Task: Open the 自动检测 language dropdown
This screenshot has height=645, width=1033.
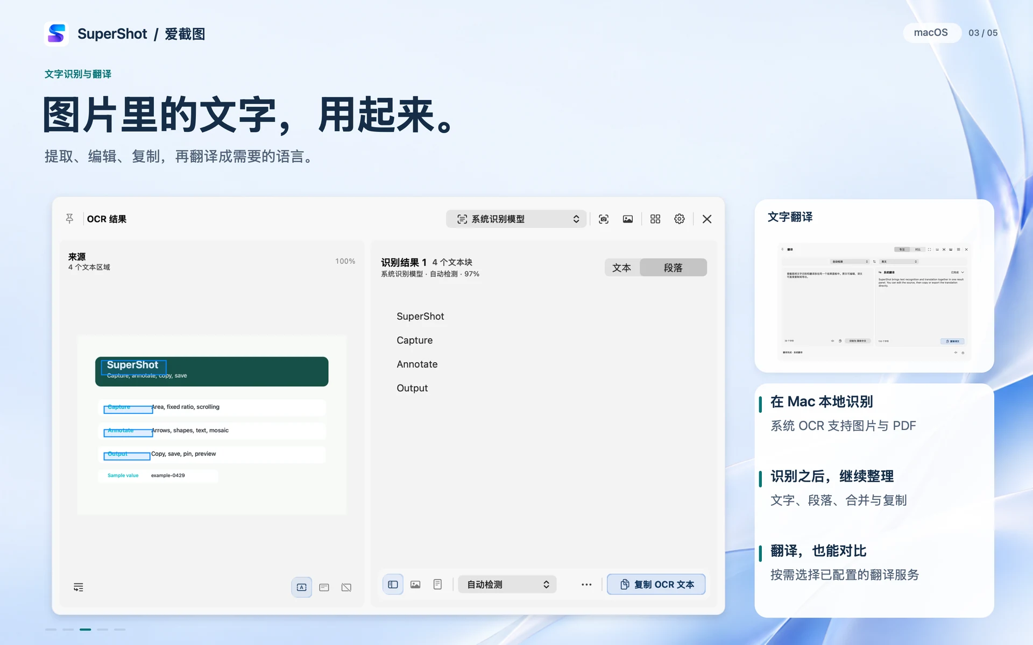Action: pos(507,584)
